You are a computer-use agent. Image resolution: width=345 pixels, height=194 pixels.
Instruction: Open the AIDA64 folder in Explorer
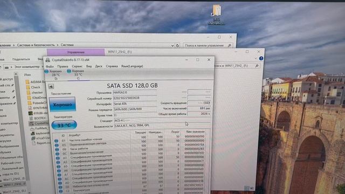click(x=35, y=82)
